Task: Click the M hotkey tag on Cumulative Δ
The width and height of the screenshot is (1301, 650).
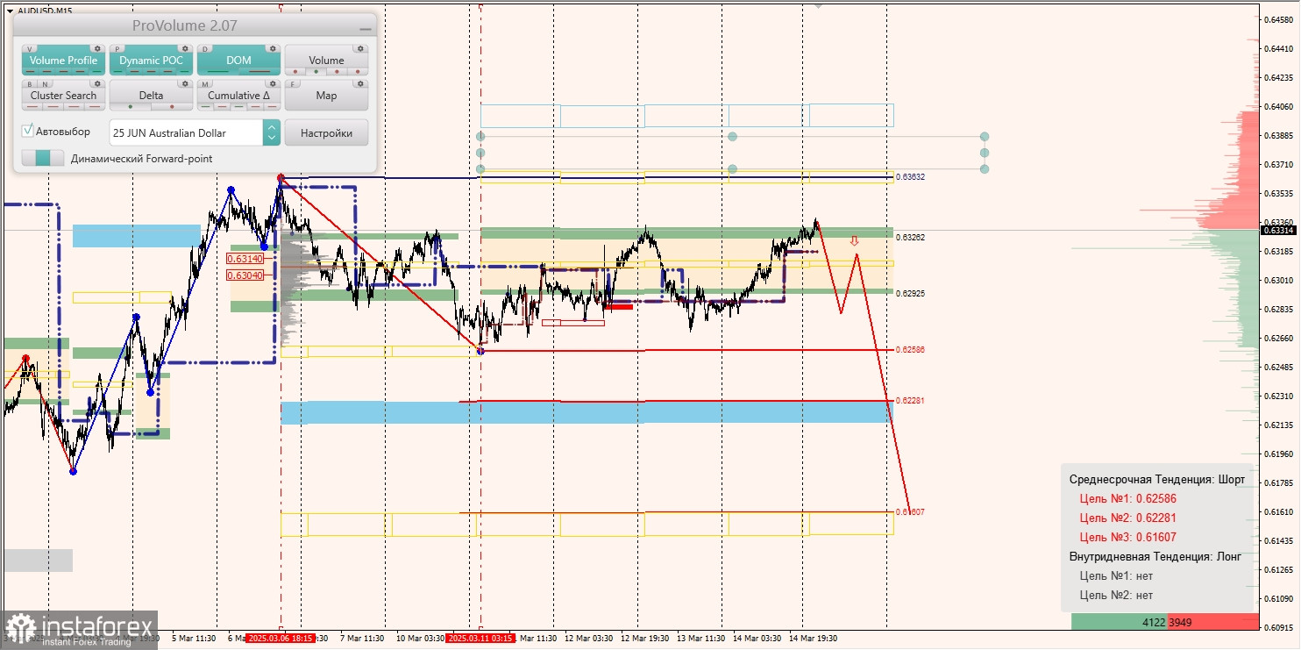Action: 205,84
